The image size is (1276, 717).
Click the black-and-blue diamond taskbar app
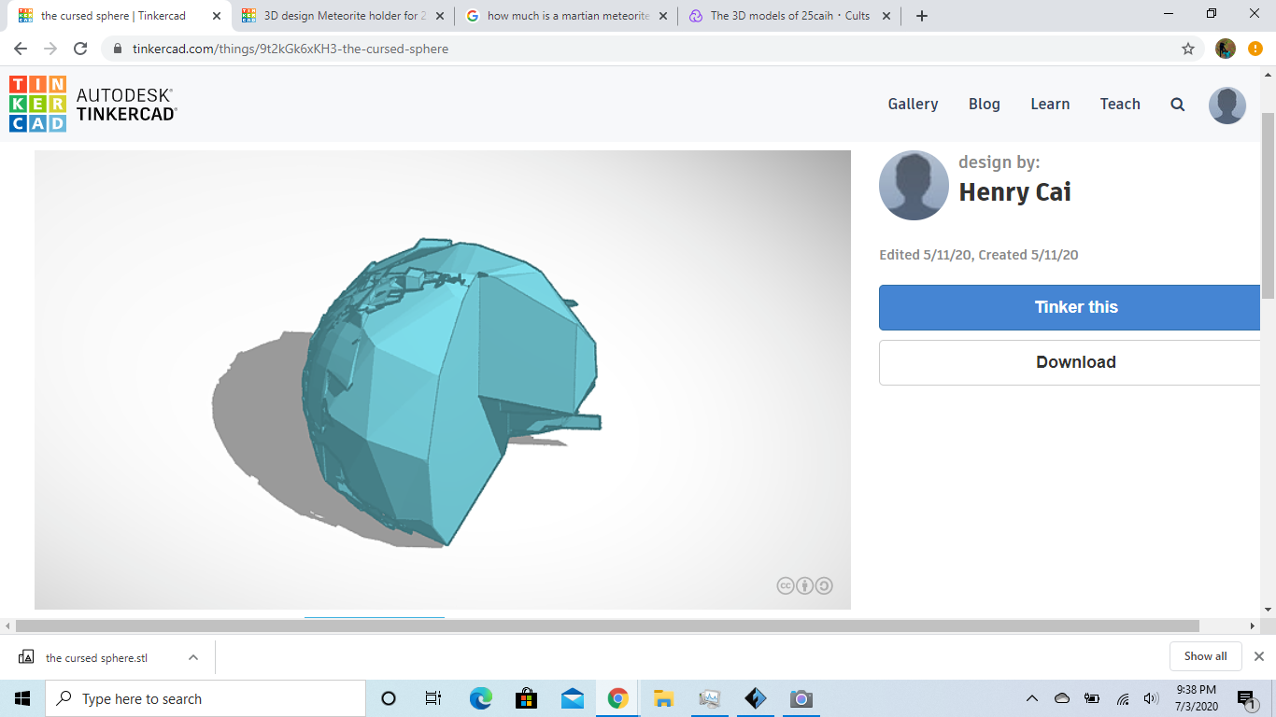(755, 698)
